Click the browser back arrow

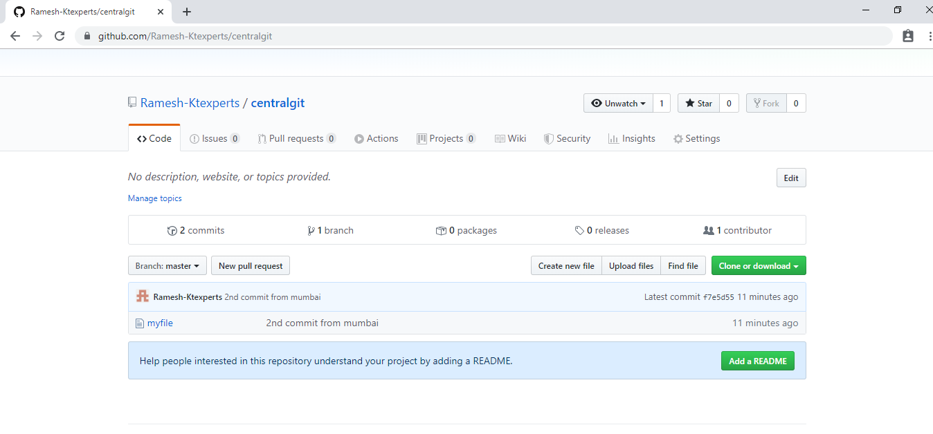coord(15,36)
